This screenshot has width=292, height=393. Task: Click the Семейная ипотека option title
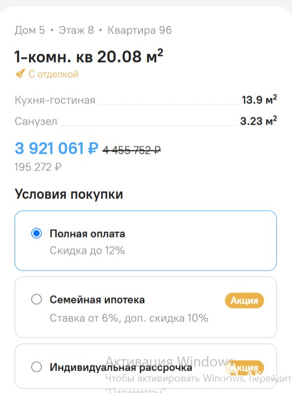(97, 300)
